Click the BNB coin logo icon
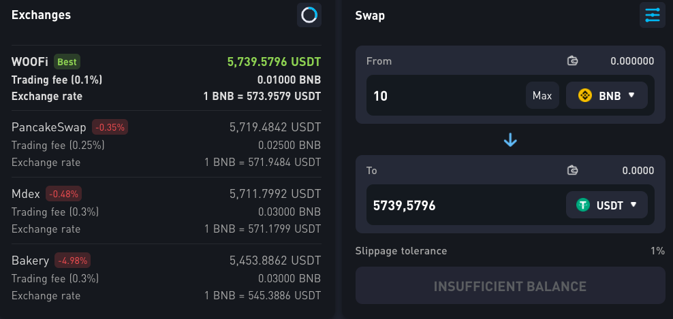 point(585,95)
